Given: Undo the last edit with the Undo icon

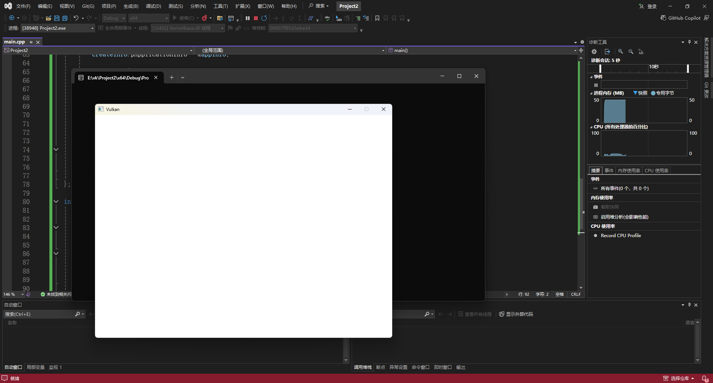Looking at the screenshot, I should [76, 18].
